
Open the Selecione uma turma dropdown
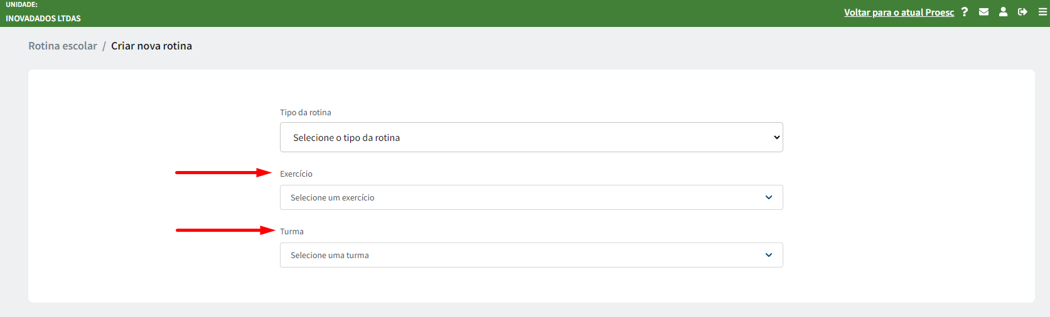(x=532, y=255)
